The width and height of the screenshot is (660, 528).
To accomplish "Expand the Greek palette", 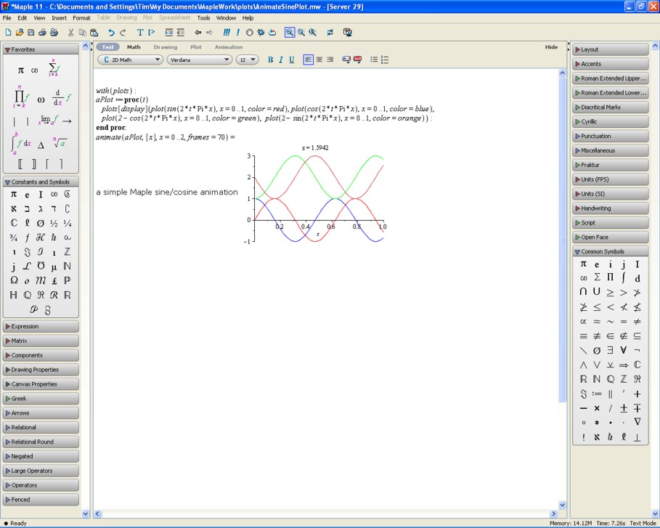I will click(41, 399).
